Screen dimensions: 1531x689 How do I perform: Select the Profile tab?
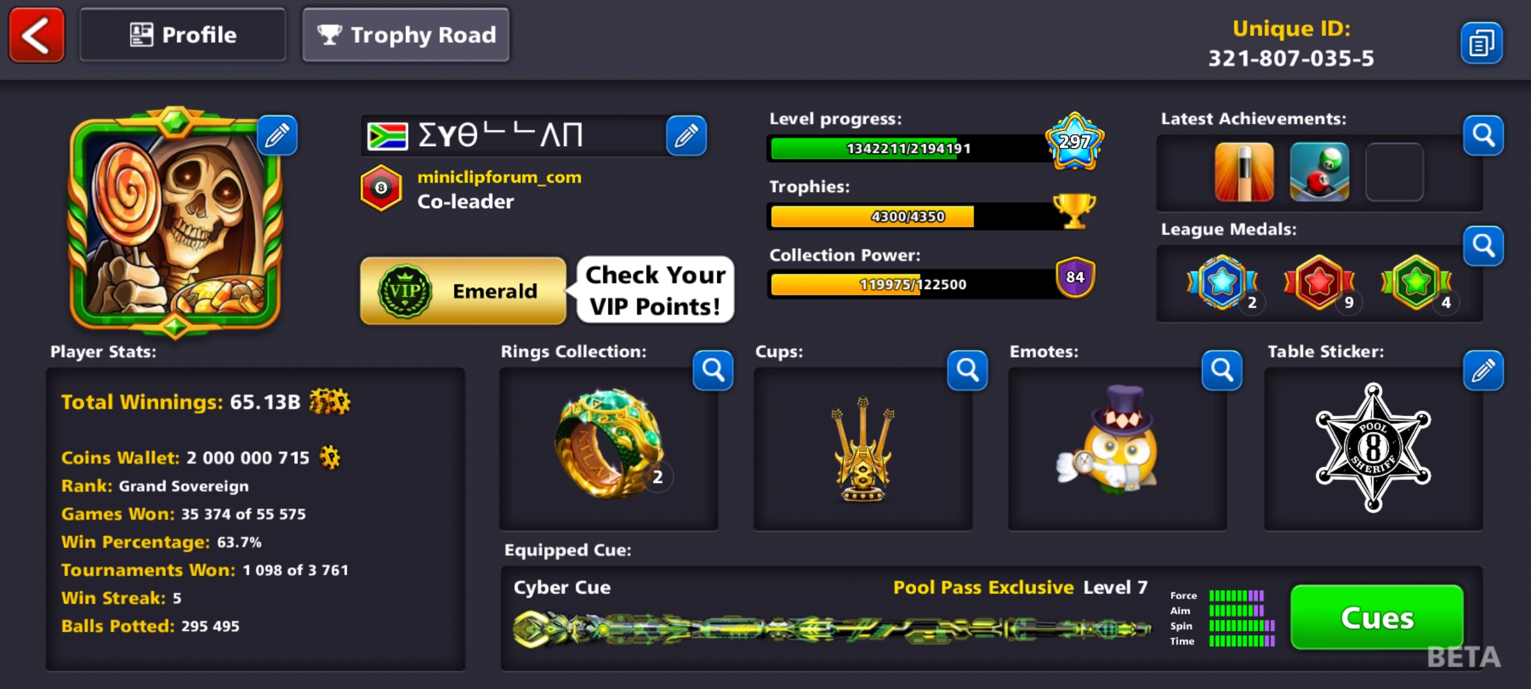click(x=182, y=35)
